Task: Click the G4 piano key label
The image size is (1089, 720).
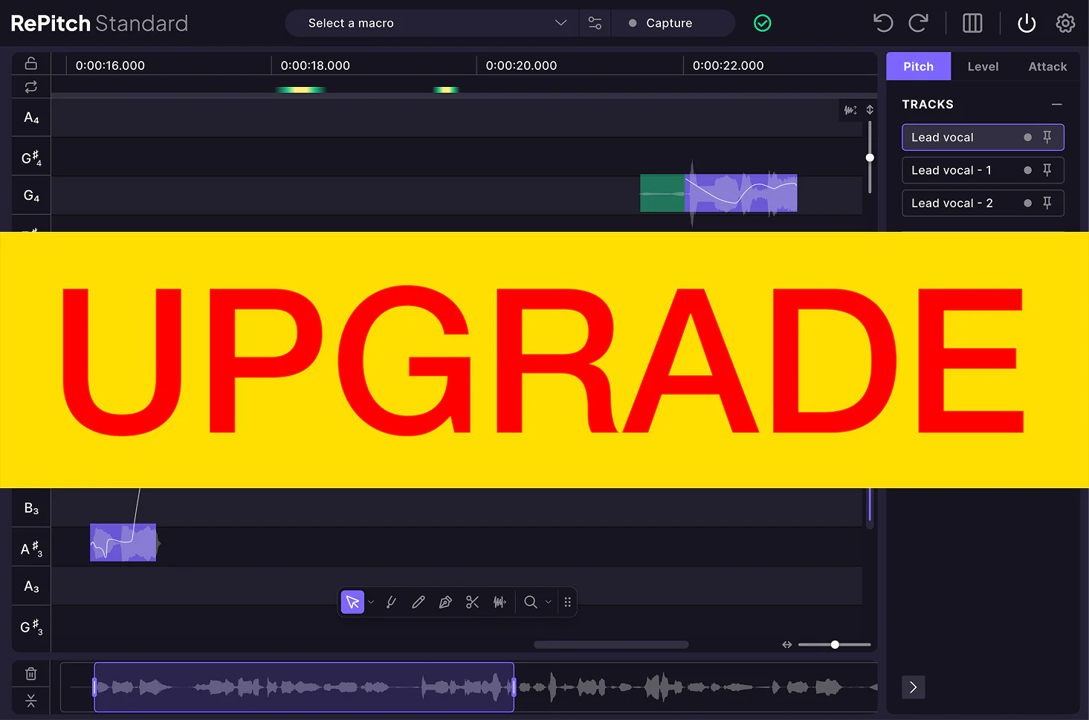Action: click(31, 196)
